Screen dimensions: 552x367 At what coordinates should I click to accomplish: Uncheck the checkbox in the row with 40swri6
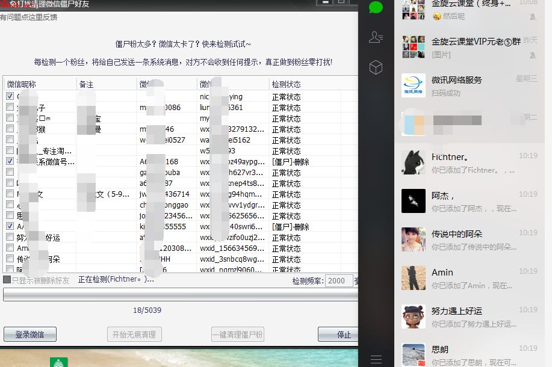[x=10, y=226]
